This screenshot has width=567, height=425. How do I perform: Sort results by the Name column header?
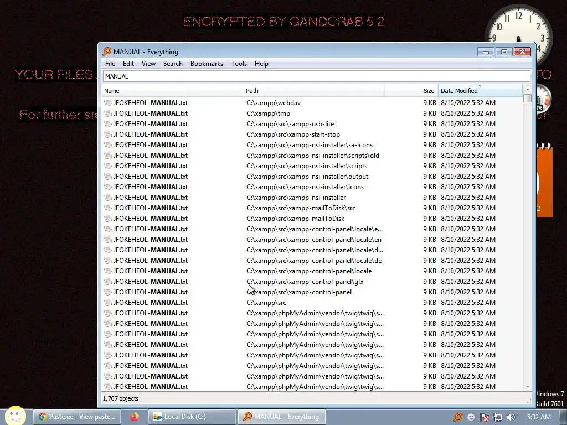pos(172,91)
